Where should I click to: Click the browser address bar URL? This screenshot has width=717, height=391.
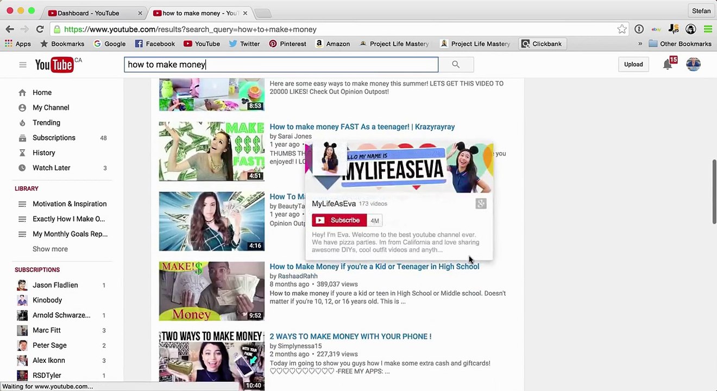point(190,29)
